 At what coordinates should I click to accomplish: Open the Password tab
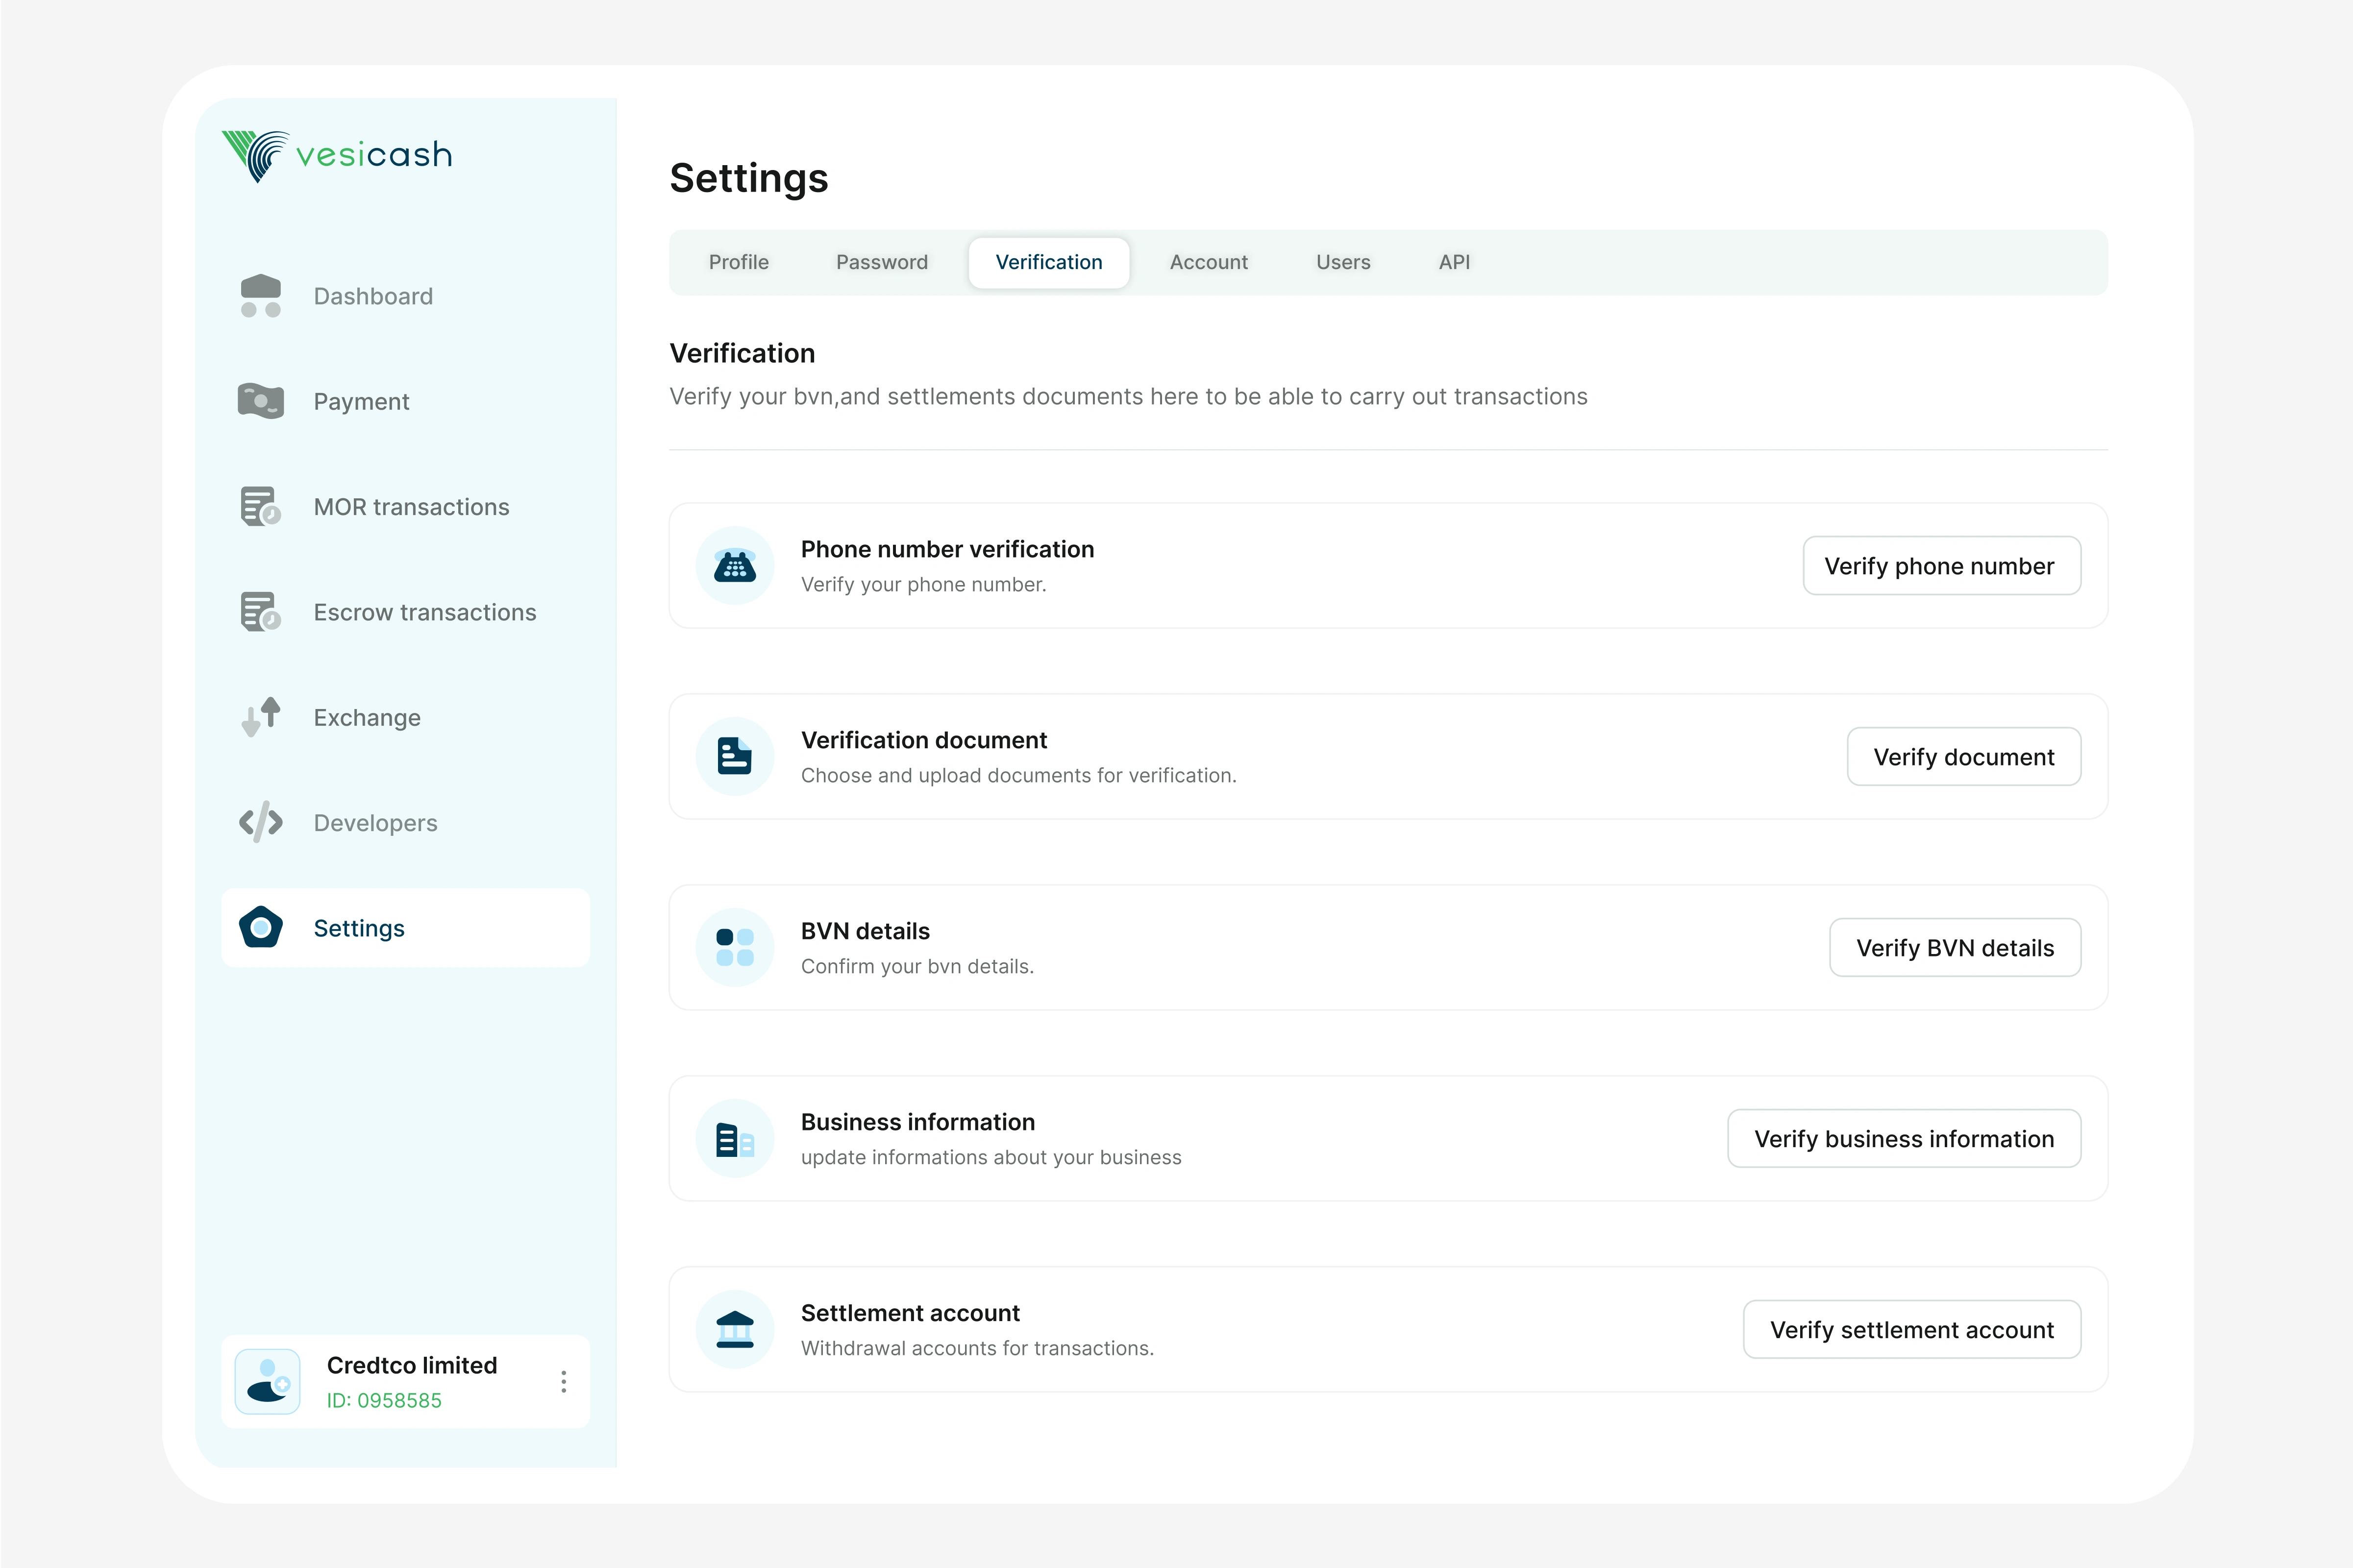point(881,262)
